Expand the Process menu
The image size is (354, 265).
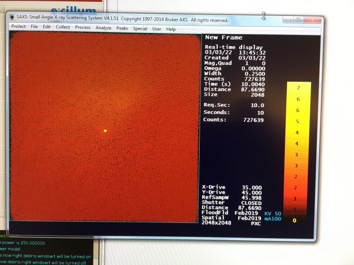pyautogui.click(x=82, y=27)
